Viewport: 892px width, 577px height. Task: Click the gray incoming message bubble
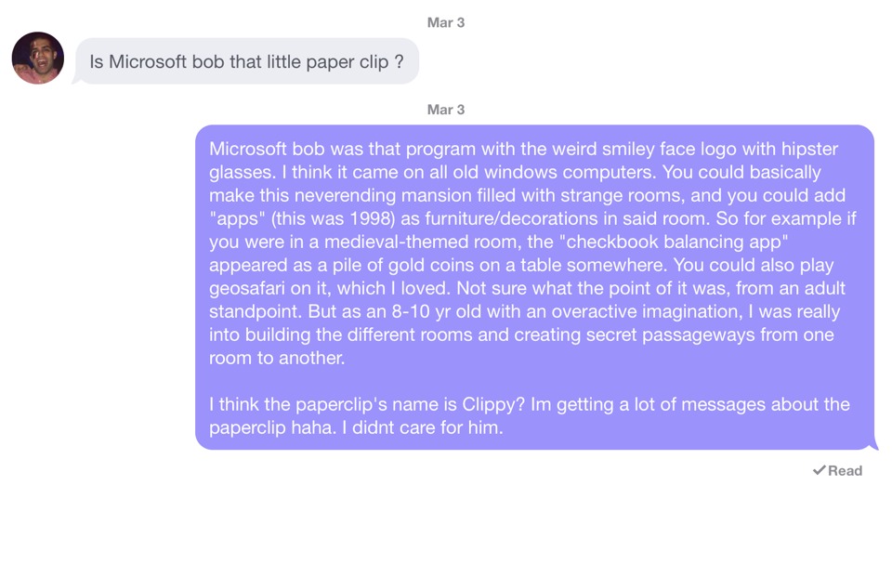coord(246,61)
